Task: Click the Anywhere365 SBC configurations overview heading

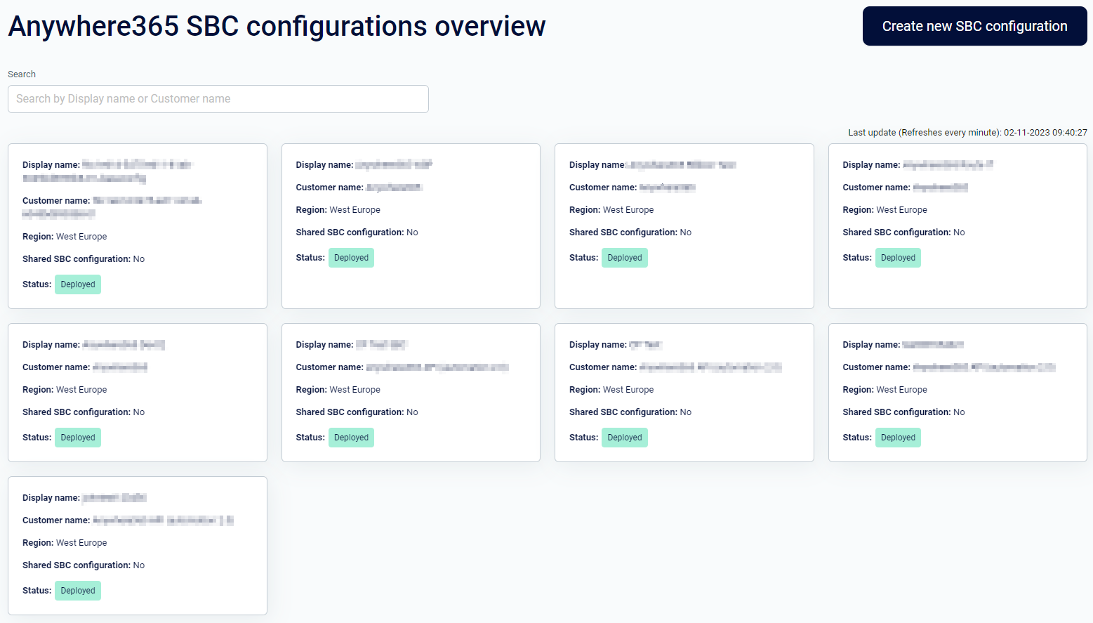Action: pyautogui.click(x=277, y=26)
